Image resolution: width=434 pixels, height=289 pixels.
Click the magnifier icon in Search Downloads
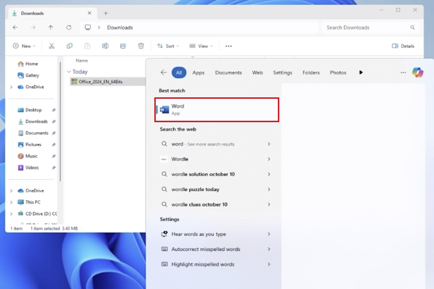point(412,27)
